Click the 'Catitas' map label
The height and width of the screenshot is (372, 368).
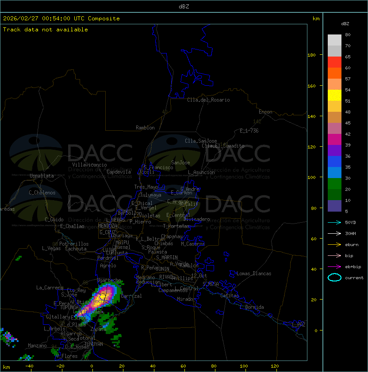click(230, 296)
